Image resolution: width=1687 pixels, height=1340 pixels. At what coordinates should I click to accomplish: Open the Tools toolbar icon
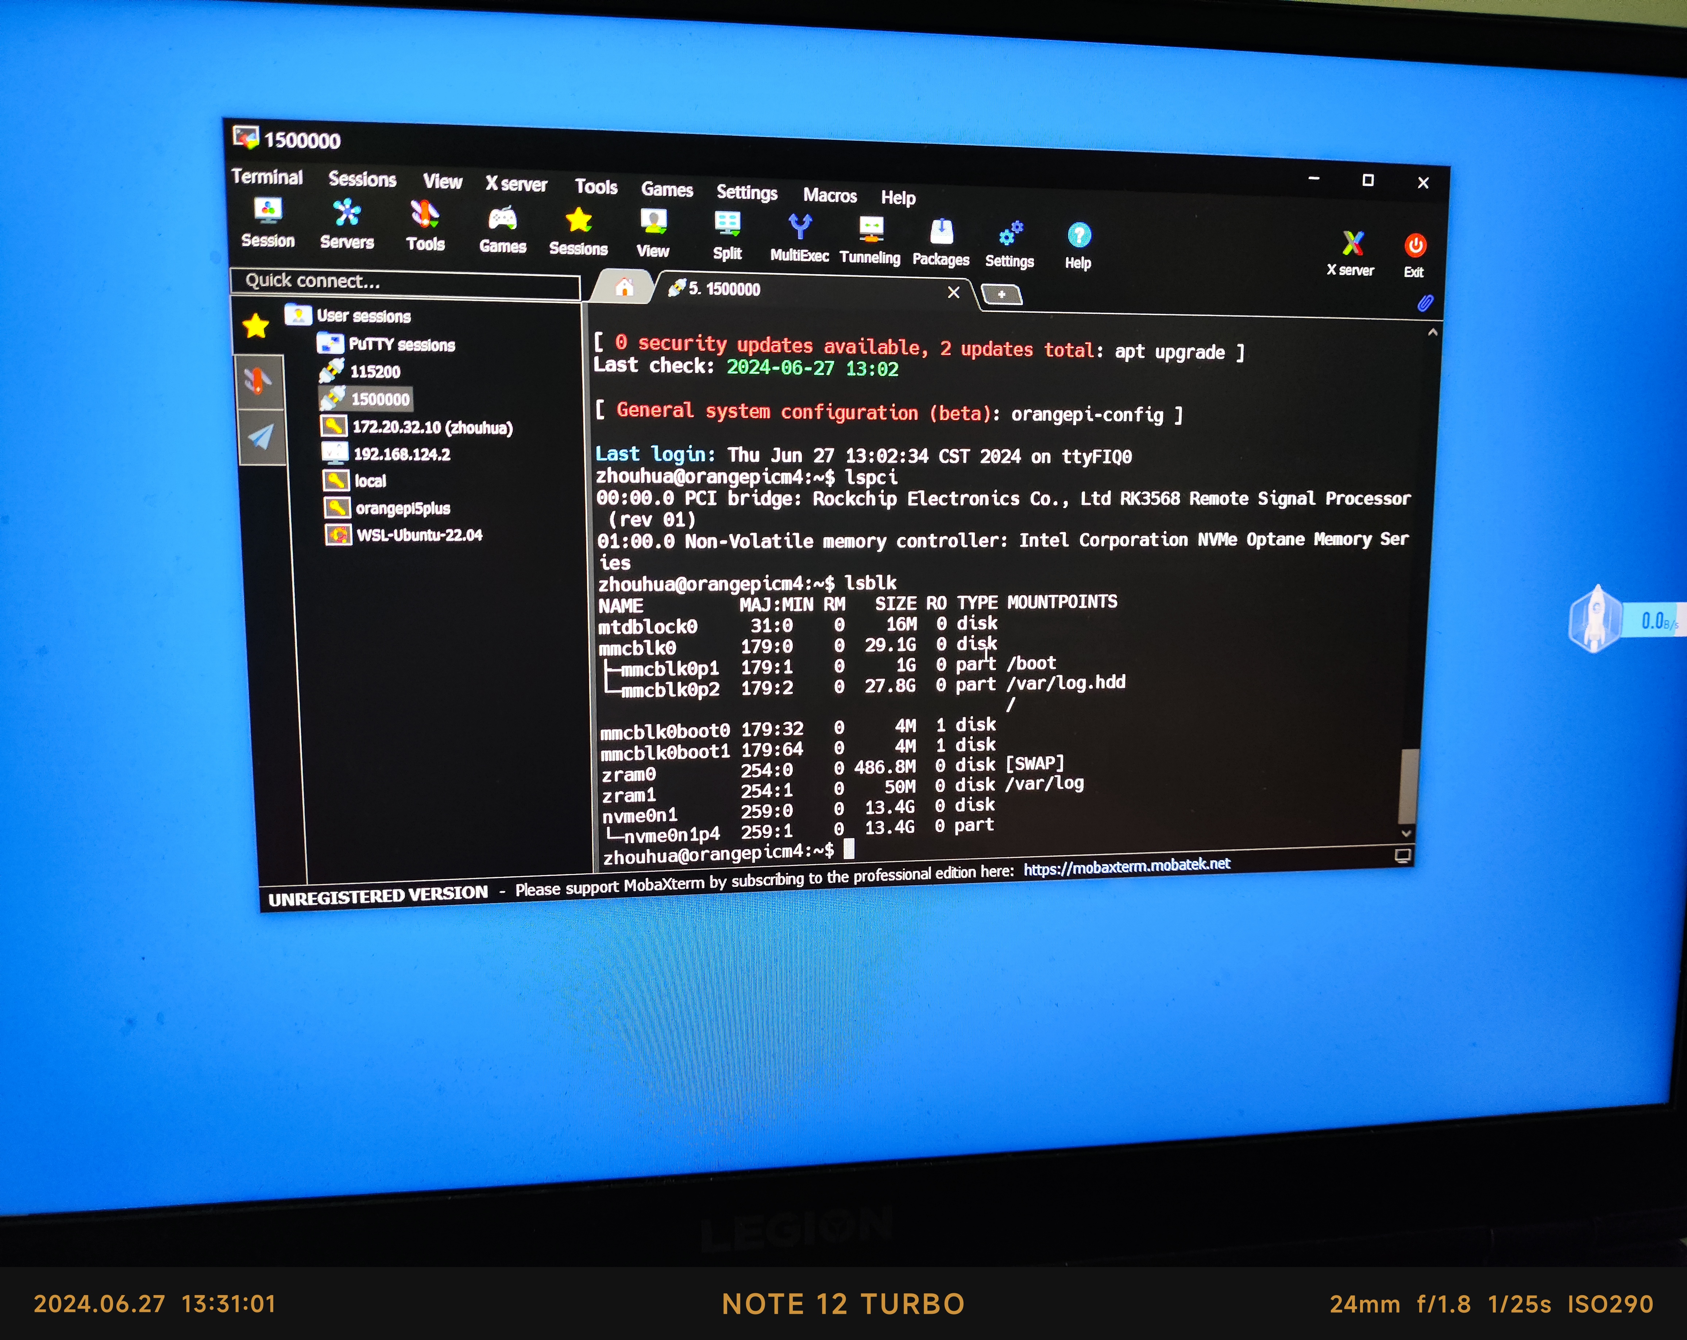coord(425,226)
